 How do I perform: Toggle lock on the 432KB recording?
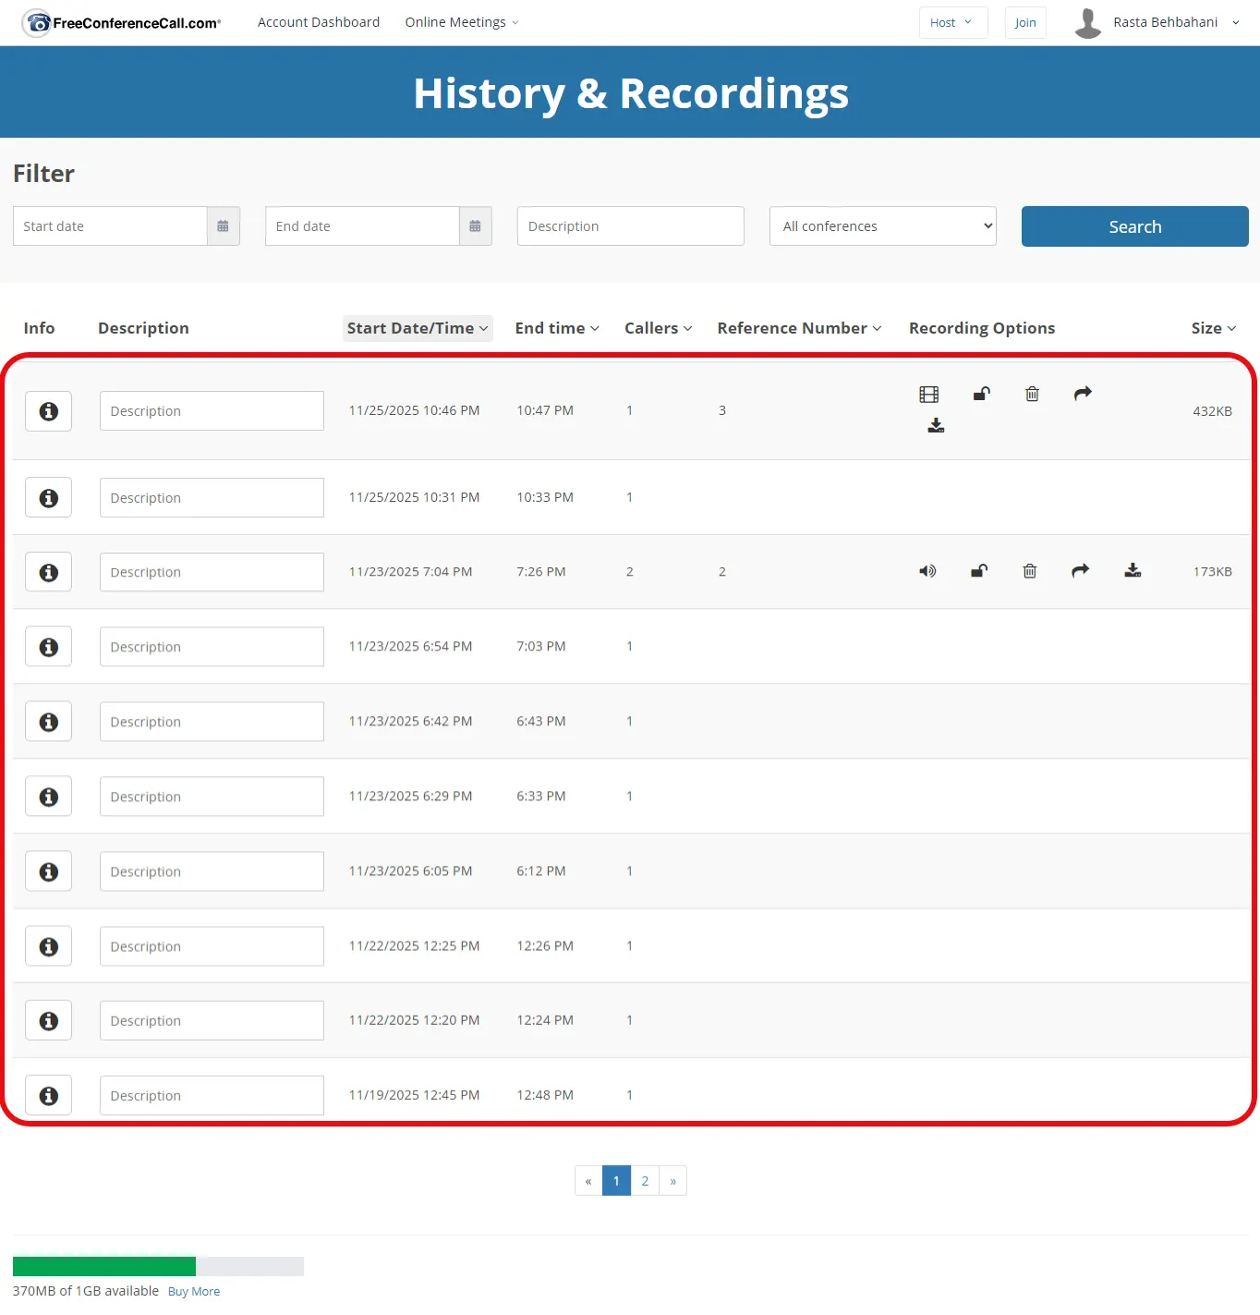(x=981, y=394)
